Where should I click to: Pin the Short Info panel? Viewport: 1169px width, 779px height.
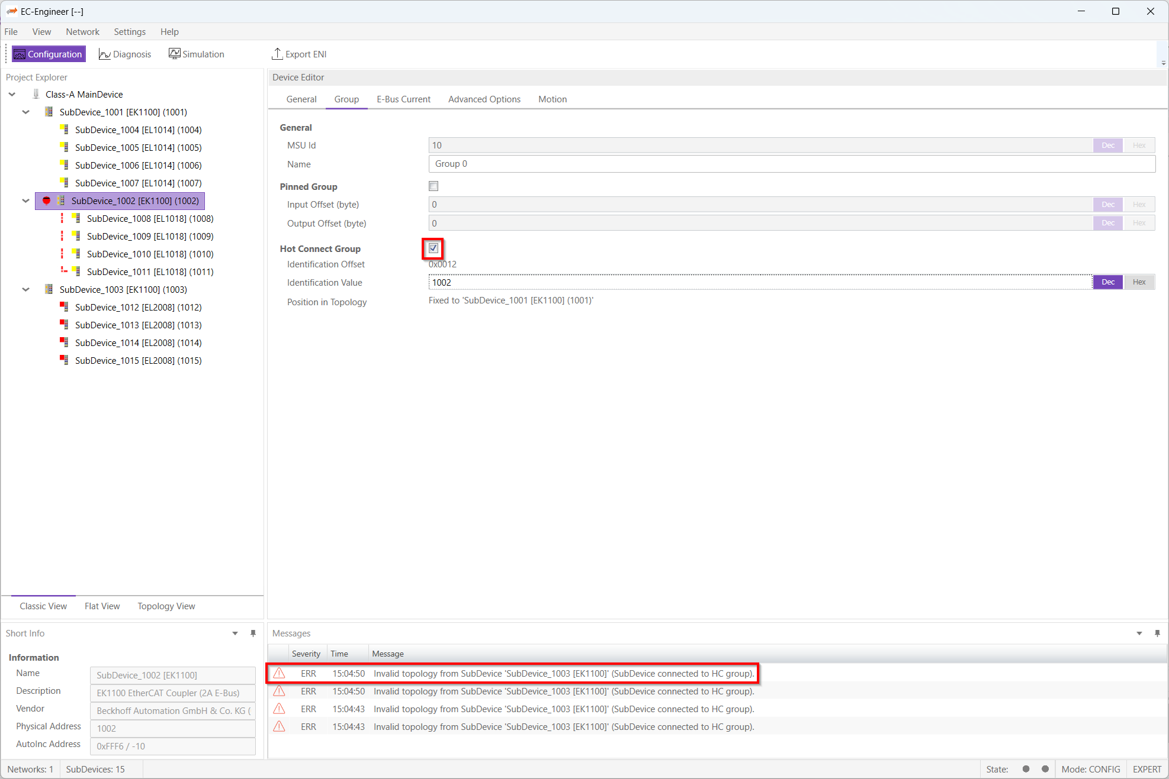(253, 633)
